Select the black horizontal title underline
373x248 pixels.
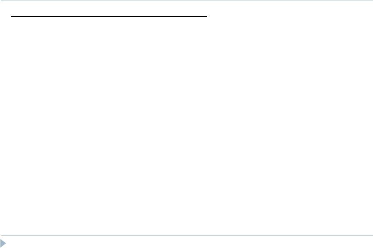pyautogui.click(x=109, y=16)
